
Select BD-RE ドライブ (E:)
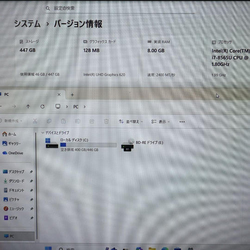[x=142, y=144]
